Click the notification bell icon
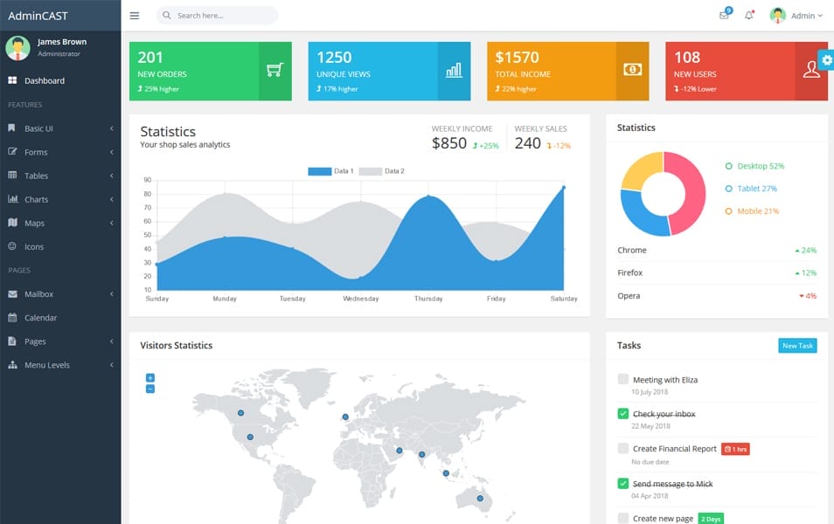Image resolution: width=834 pixels, height=524 pixels. click(750, 16)
